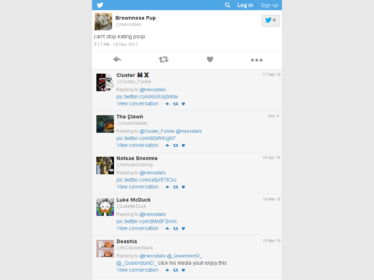The width and height of the screenshot is (374, 280).
Task: Like Luke McDuck's reply
Action: point(183,229)
